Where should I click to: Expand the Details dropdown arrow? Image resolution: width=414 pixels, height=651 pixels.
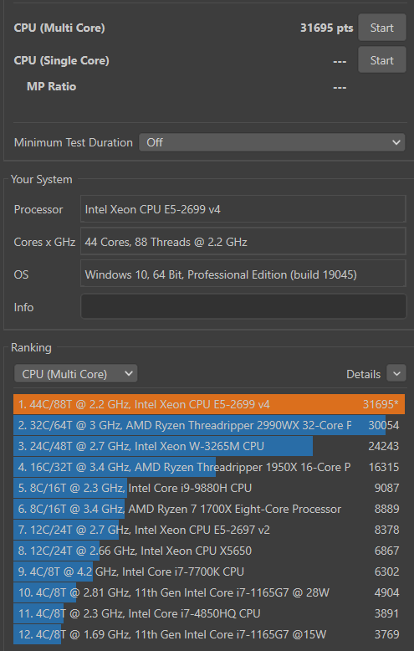click(x=396, y=374)
